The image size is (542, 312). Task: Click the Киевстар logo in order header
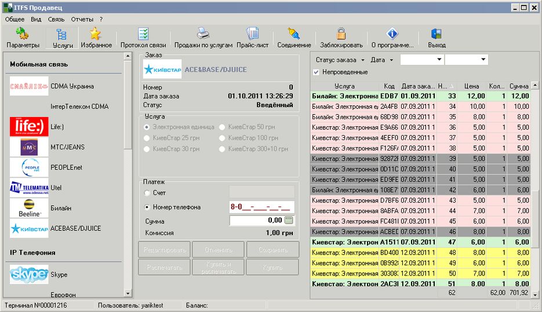[162, 69]
